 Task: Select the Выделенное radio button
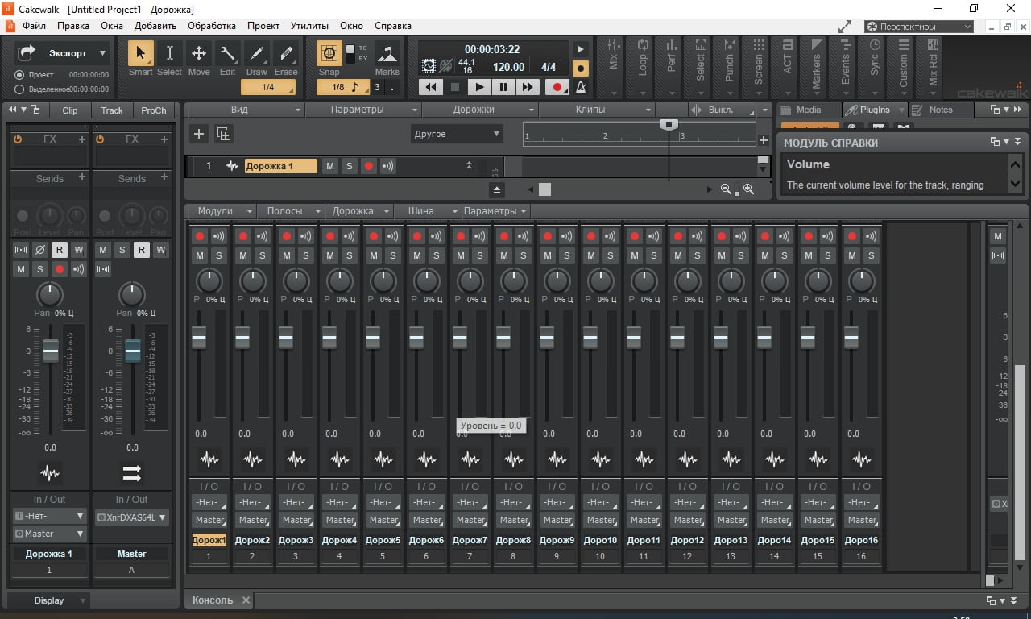coord(19,89)
